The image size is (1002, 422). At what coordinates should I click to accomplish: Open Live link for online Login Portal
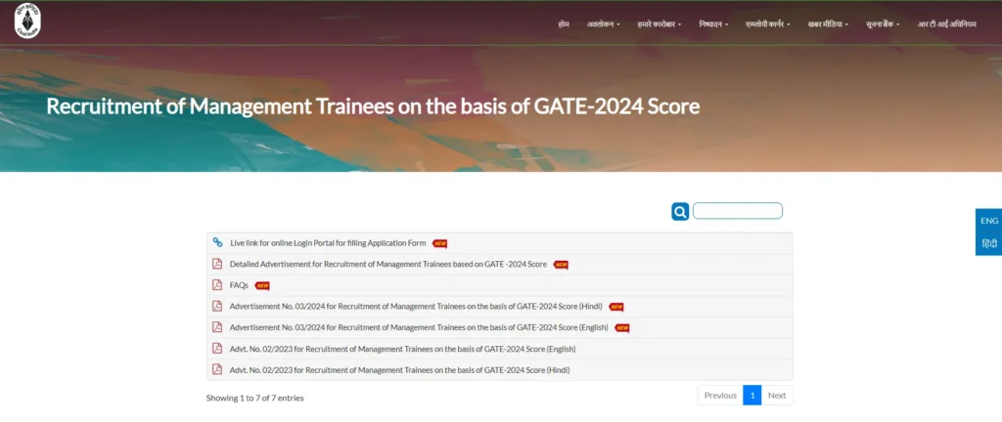pyautogui.click(x=328, y=243)
